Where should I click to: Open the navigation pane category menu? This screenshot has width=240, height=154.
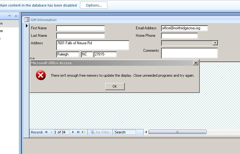9,16
